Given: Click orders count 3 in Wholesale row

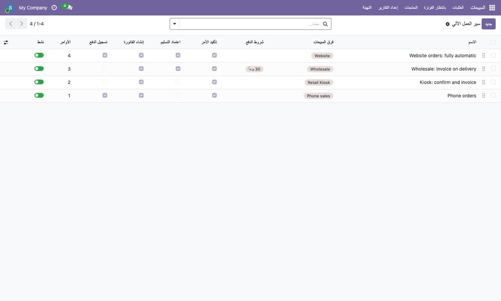Looking at the screenshot, I should [x=69, y=69].
